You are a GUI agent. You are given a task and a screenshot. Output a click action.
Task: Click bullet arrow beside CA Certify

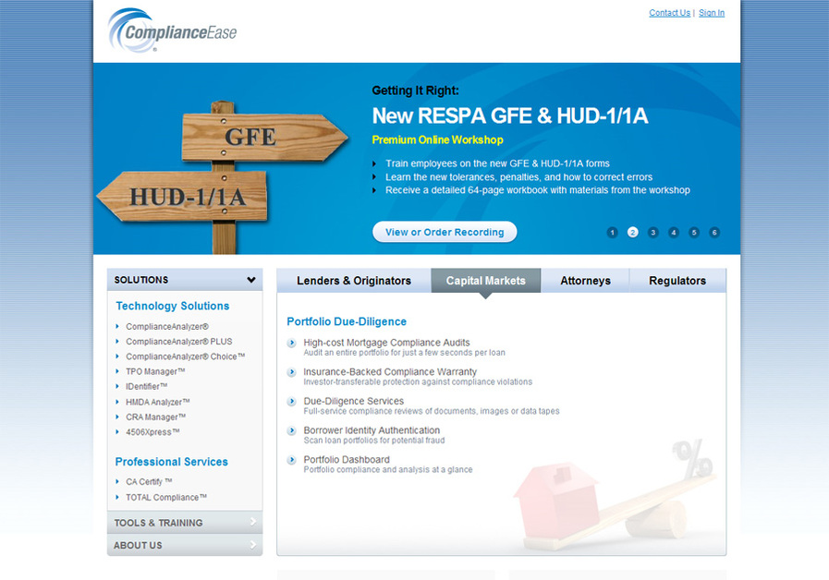[x=117, y=482]
